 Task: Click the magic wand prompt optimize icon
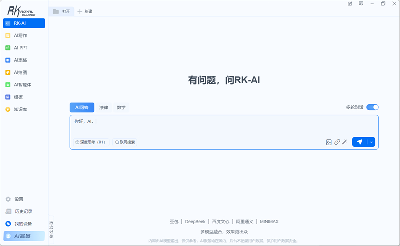pos(344,142)
